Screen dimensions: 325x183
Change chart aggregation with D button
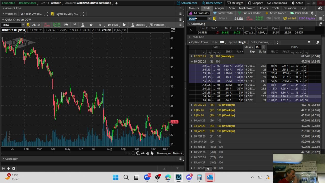[100, 25]
